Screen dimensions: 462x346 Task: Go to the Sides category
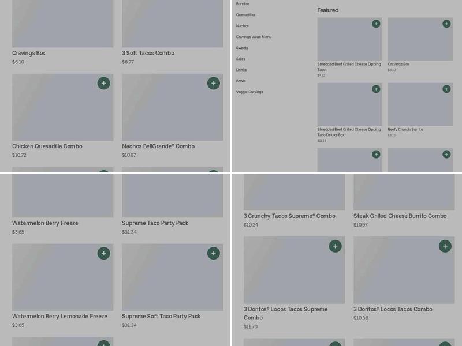241,59
